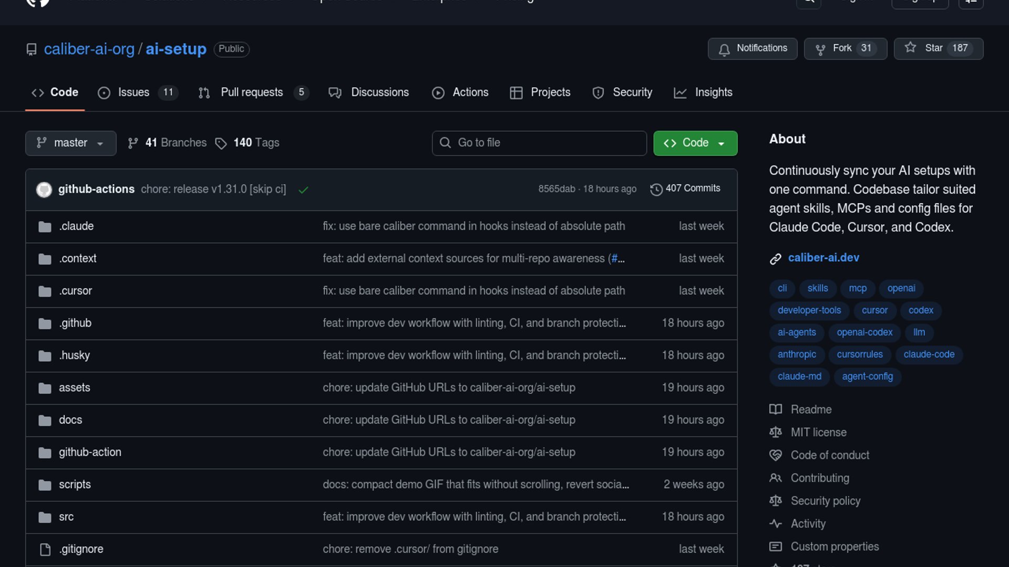Go to the Insights tab
Screen dimensions: 1009x567
coord(713,92)
